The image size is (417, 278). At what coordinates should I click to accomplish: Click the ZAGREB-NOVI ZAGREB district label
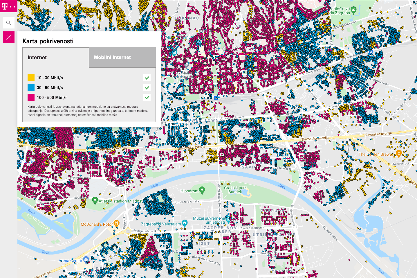(x=221, y=230)
